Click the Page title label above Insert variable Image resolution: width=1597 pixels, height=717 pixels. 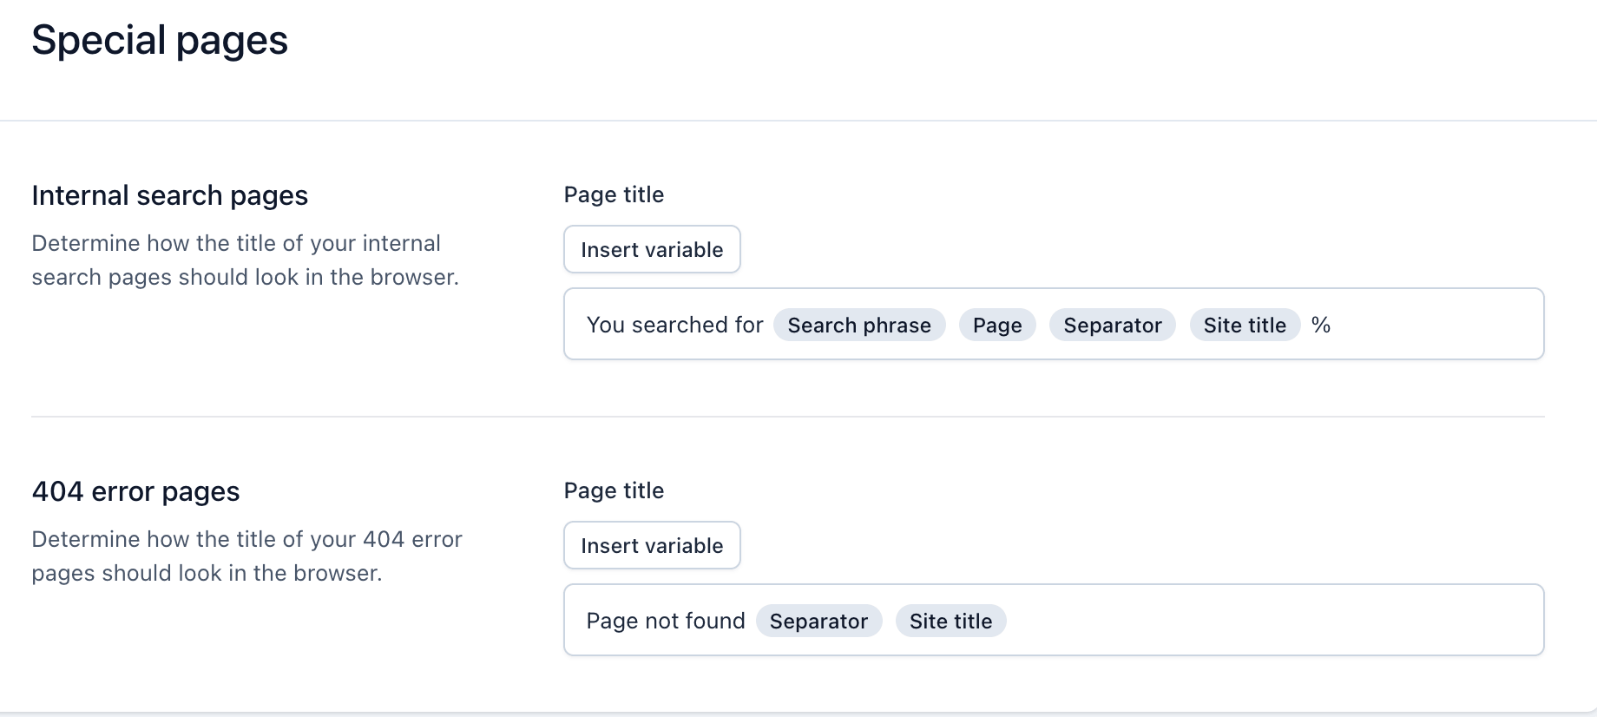pos(614,194)
